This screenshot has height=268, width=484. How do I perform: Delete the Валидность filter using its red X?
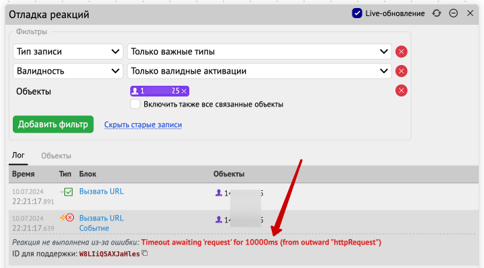(x=401, y=71)
